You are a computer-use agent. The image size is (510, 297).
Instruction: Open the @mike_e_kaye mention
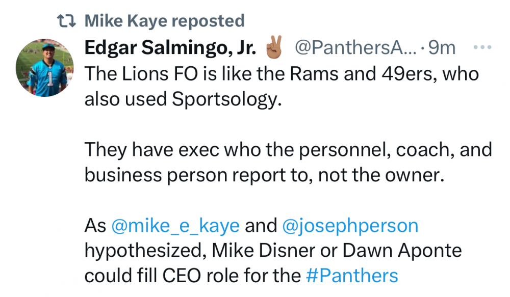point(175,226)
